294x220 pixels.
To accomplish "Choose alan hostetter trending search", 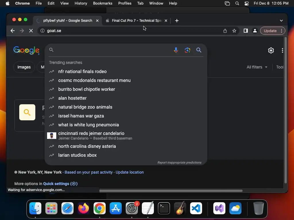I will point(126,98).
